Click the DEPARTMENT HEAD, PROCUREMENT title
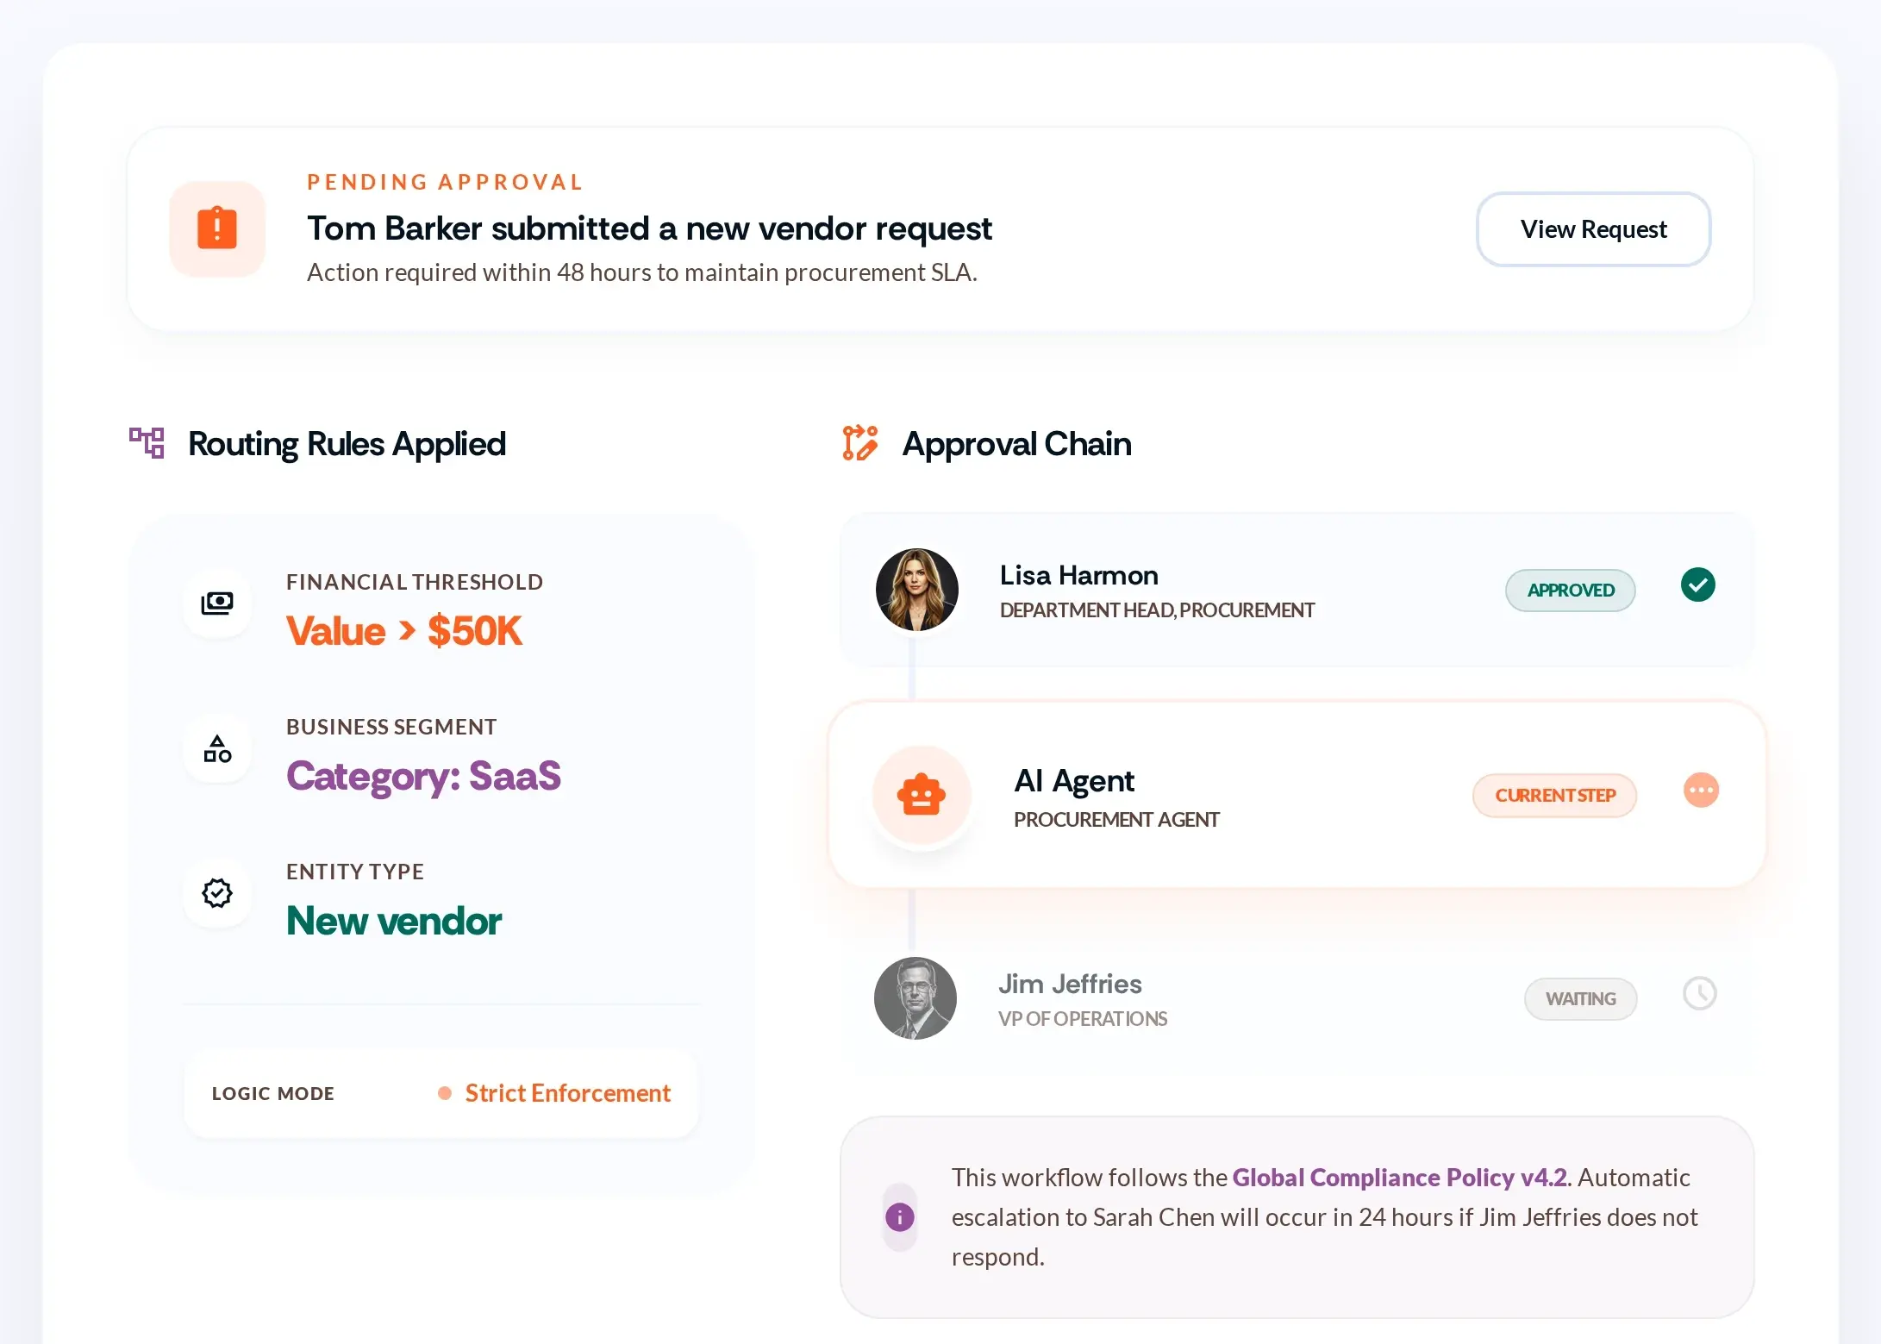Viewport: 1881px width, 1344px height. (1157, 610)
